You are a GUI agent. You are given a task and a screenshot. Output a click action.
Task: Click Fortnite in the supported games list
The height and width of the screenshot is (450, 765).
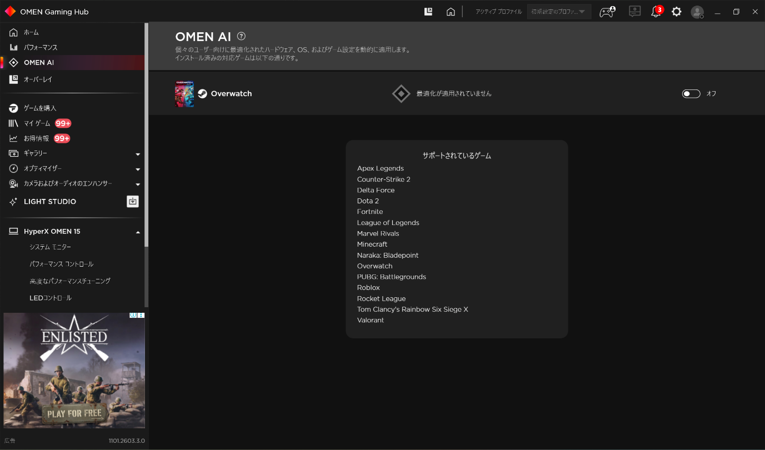tap(370, 212)
